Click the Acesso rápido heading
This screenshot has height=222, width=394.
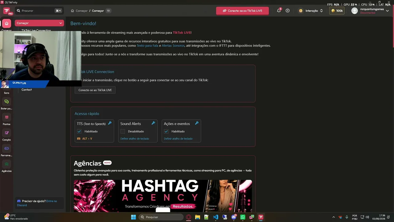87,113
